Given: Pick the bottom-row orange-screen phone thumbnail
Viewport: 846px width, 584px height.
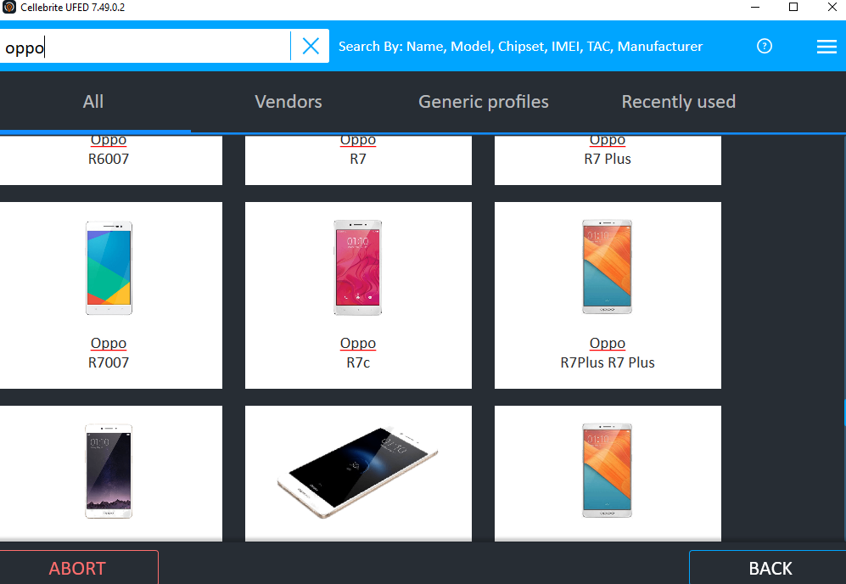Looking at the screenshot, I should [608, 470].
